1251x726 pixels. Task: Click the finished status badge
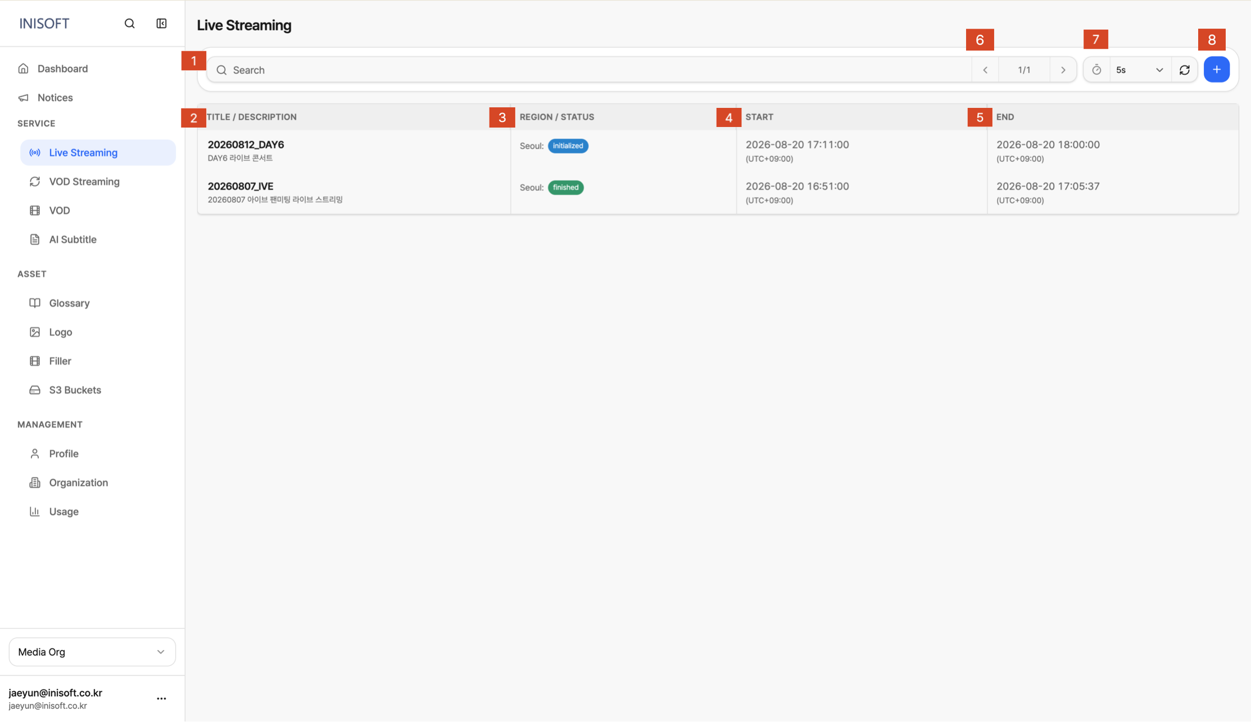coord(565,187)
